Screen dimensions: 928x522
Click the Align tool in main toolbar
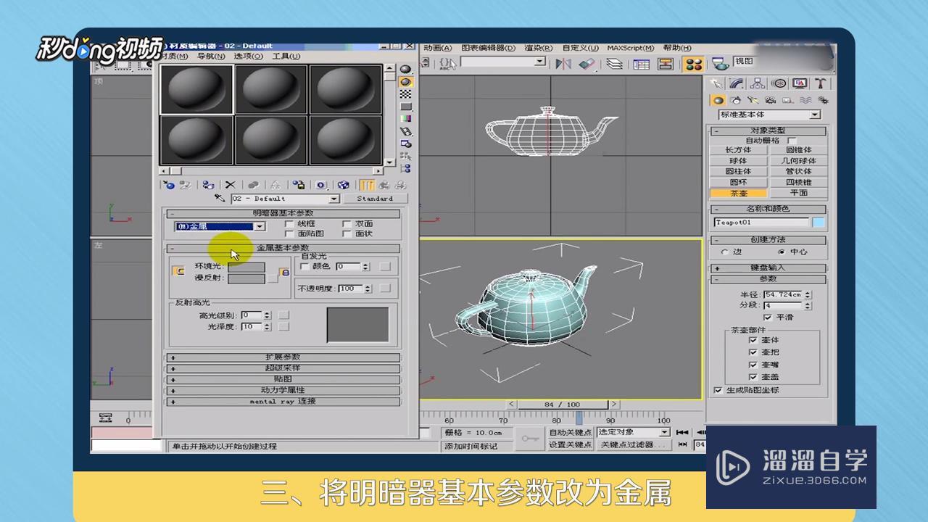point(587,64)
